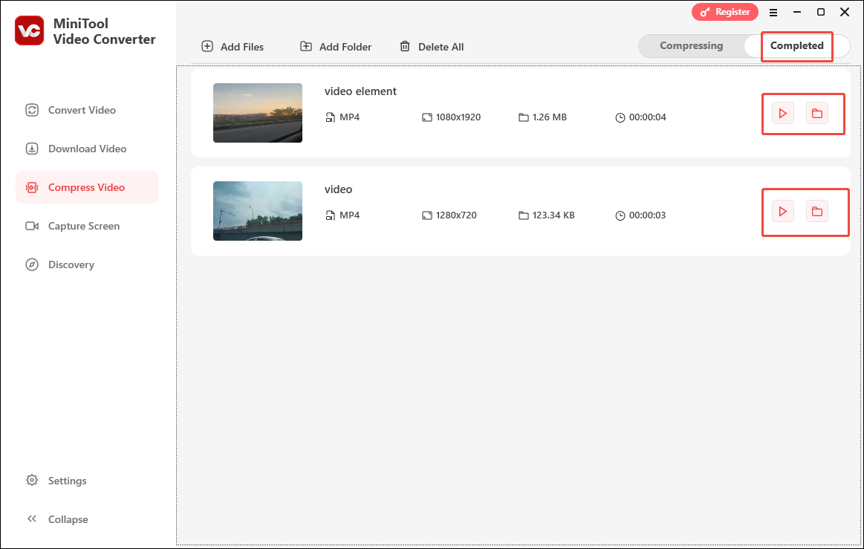Click the Add Folder icon
This screenshot has height=549, width=864.
(306, 46)
